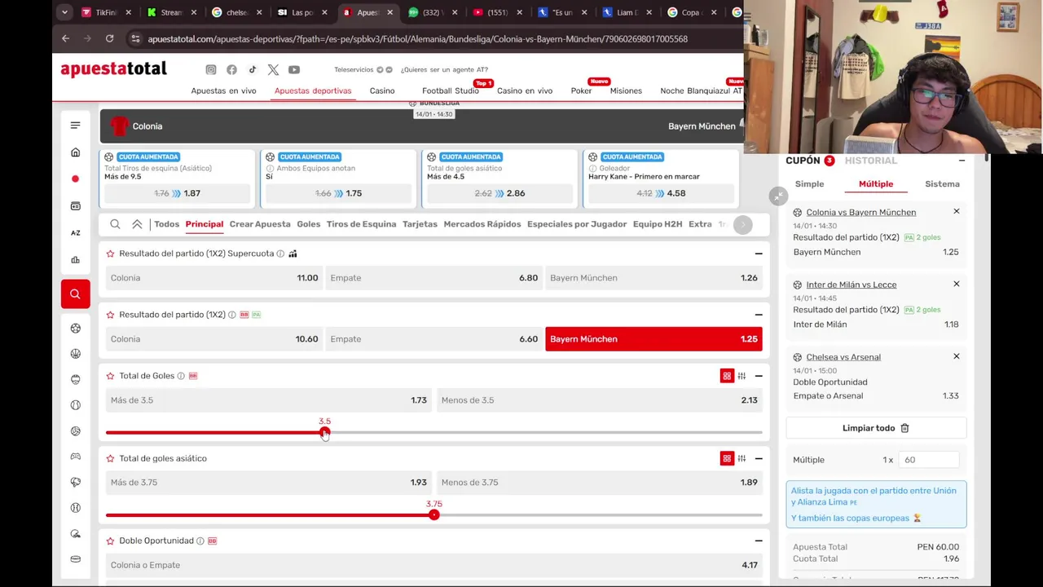Click the browser address bar URL

point(417,38)
